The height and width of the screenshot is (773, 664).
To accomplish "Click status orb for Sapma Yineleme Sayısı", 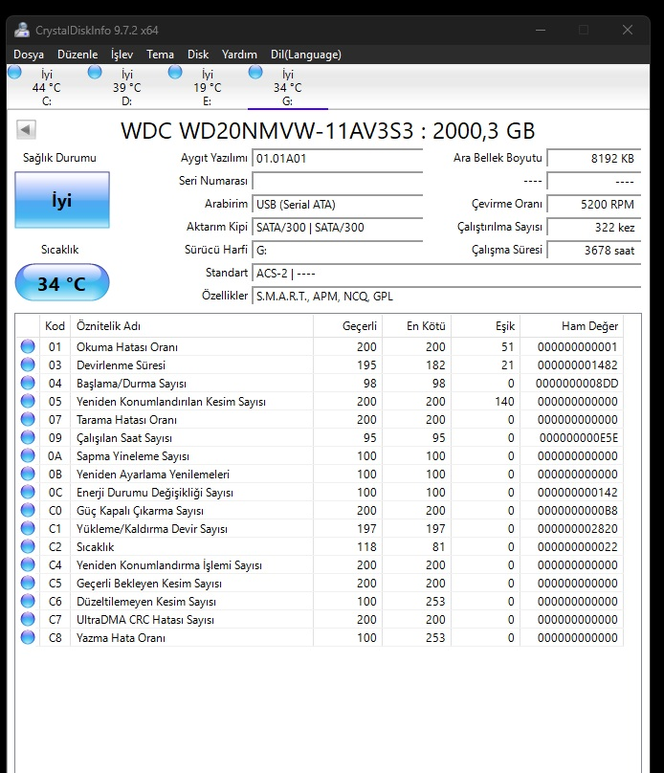I will click(28, 455).
